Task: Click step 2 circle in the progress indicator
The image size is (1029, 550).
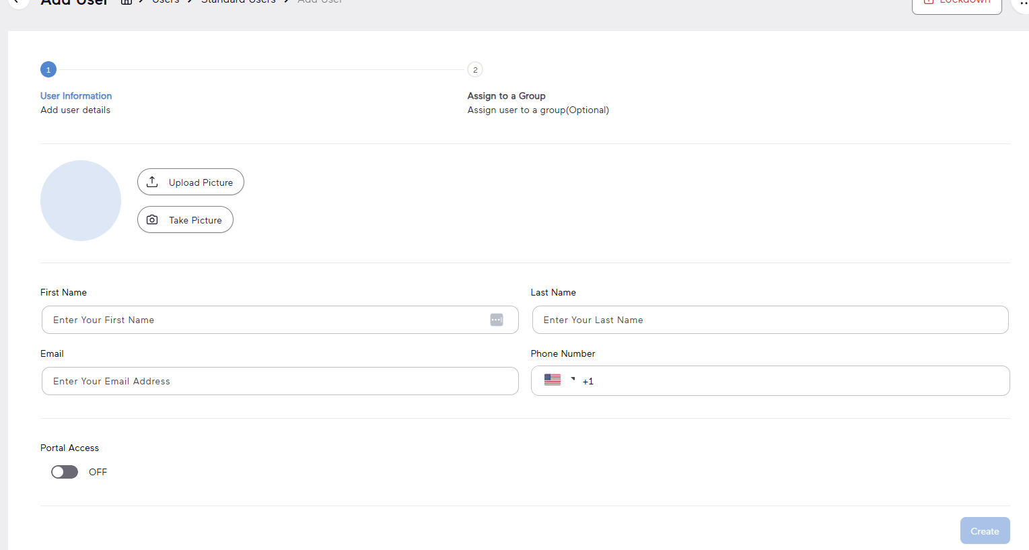Action: 474,69
